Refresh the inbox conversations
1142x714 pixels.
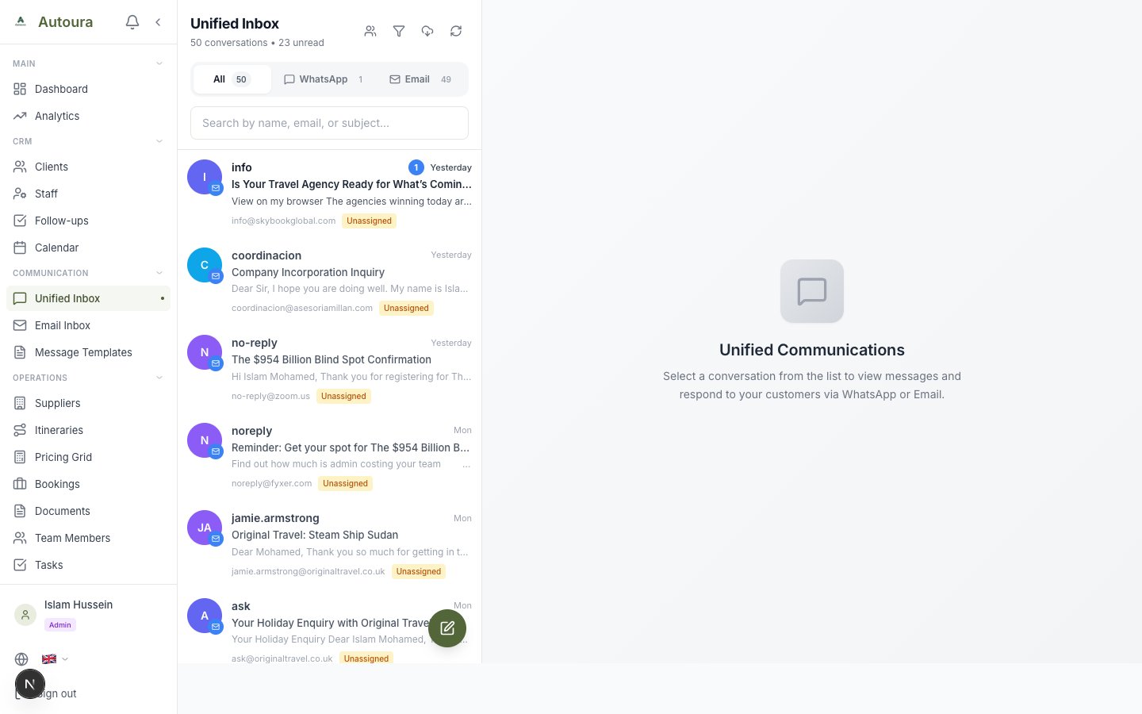(x=456, y=31)
